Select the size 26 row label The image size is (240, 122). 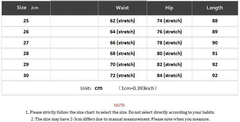coord(26,32)
